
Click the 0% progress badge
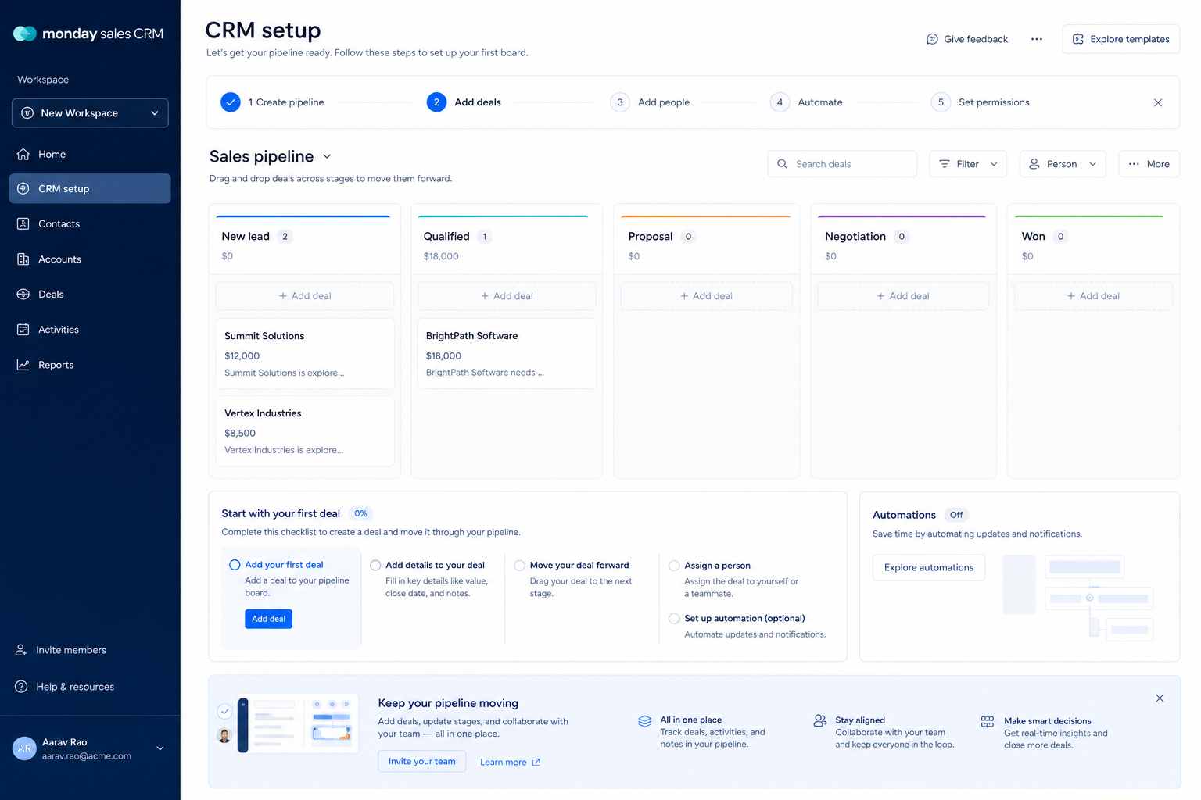pyautogui.click(x=360, y=513)
